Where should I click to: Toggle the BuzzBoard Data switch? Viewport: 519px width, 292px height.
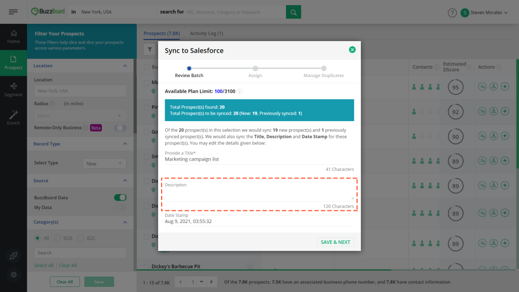click(120, 198)
